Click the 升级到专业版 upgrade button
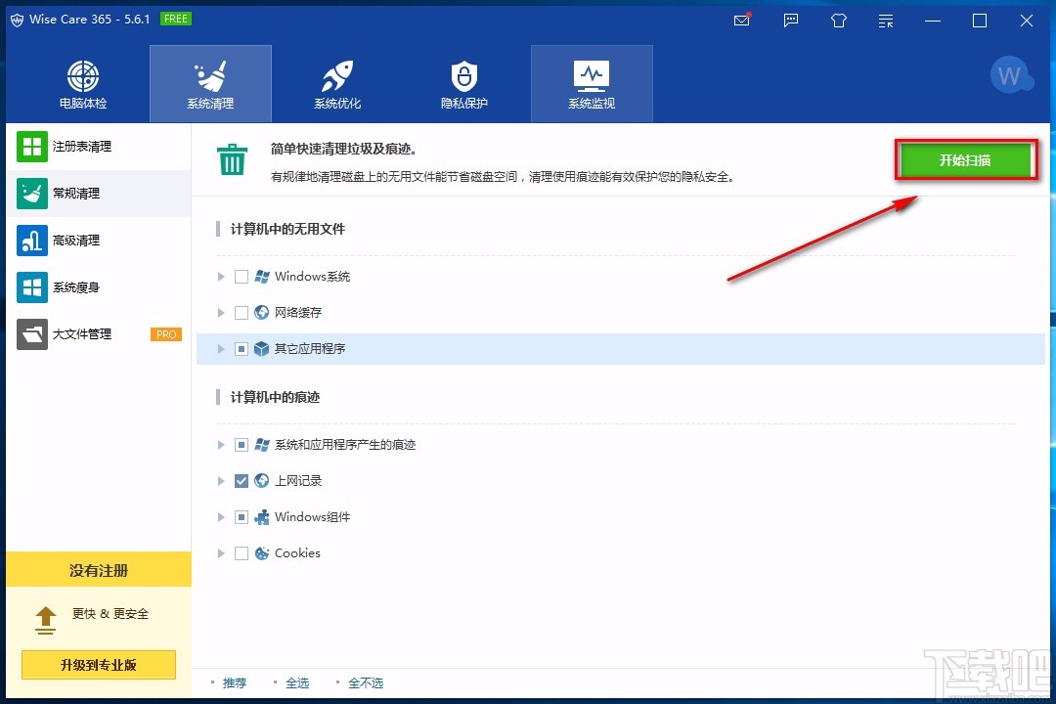The height and width of the screenshot is (704, 1056). click(x=99, y=665)
